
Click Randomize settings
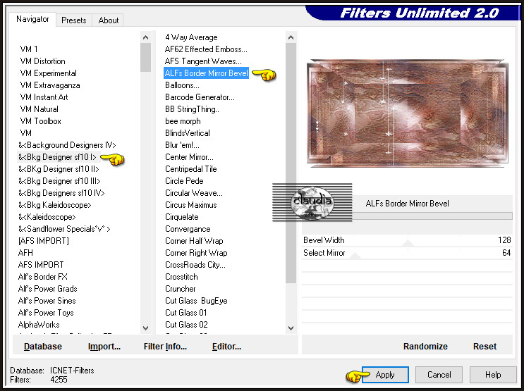click(x=425, y=346)
